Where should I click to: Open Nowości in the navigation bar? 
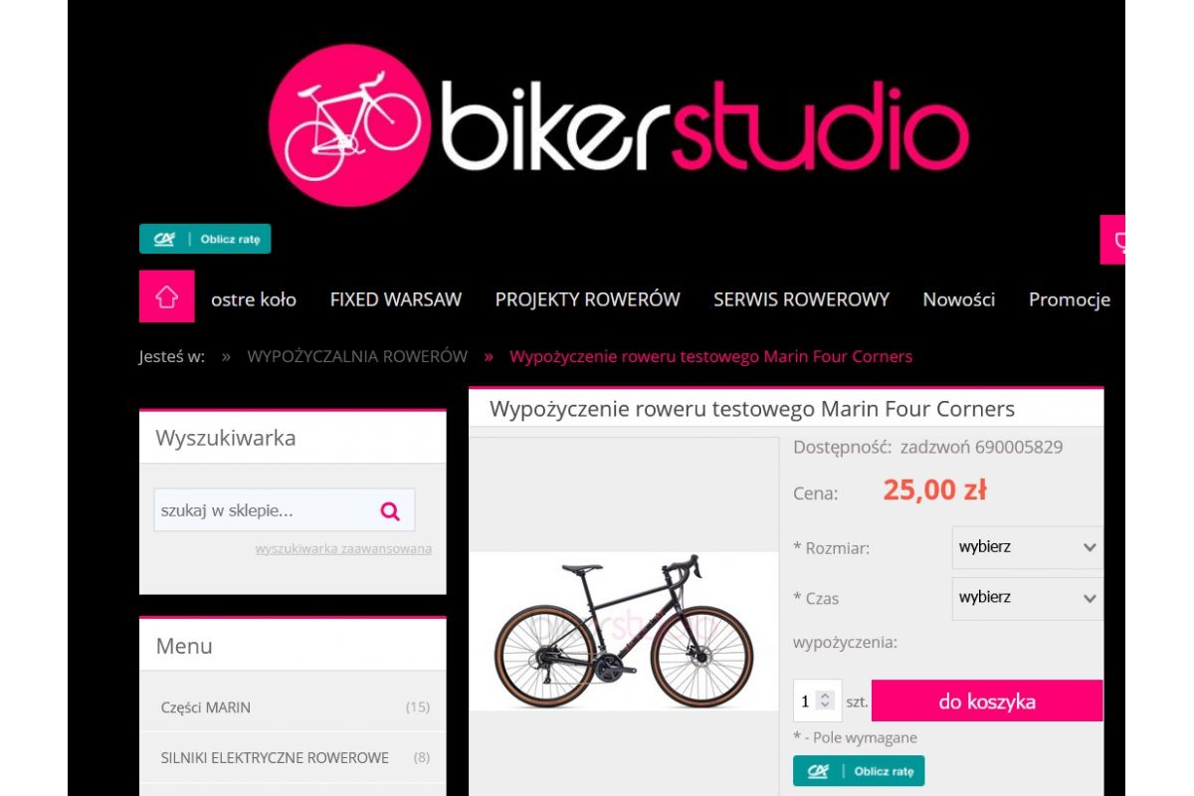click(x=958, y=299)
